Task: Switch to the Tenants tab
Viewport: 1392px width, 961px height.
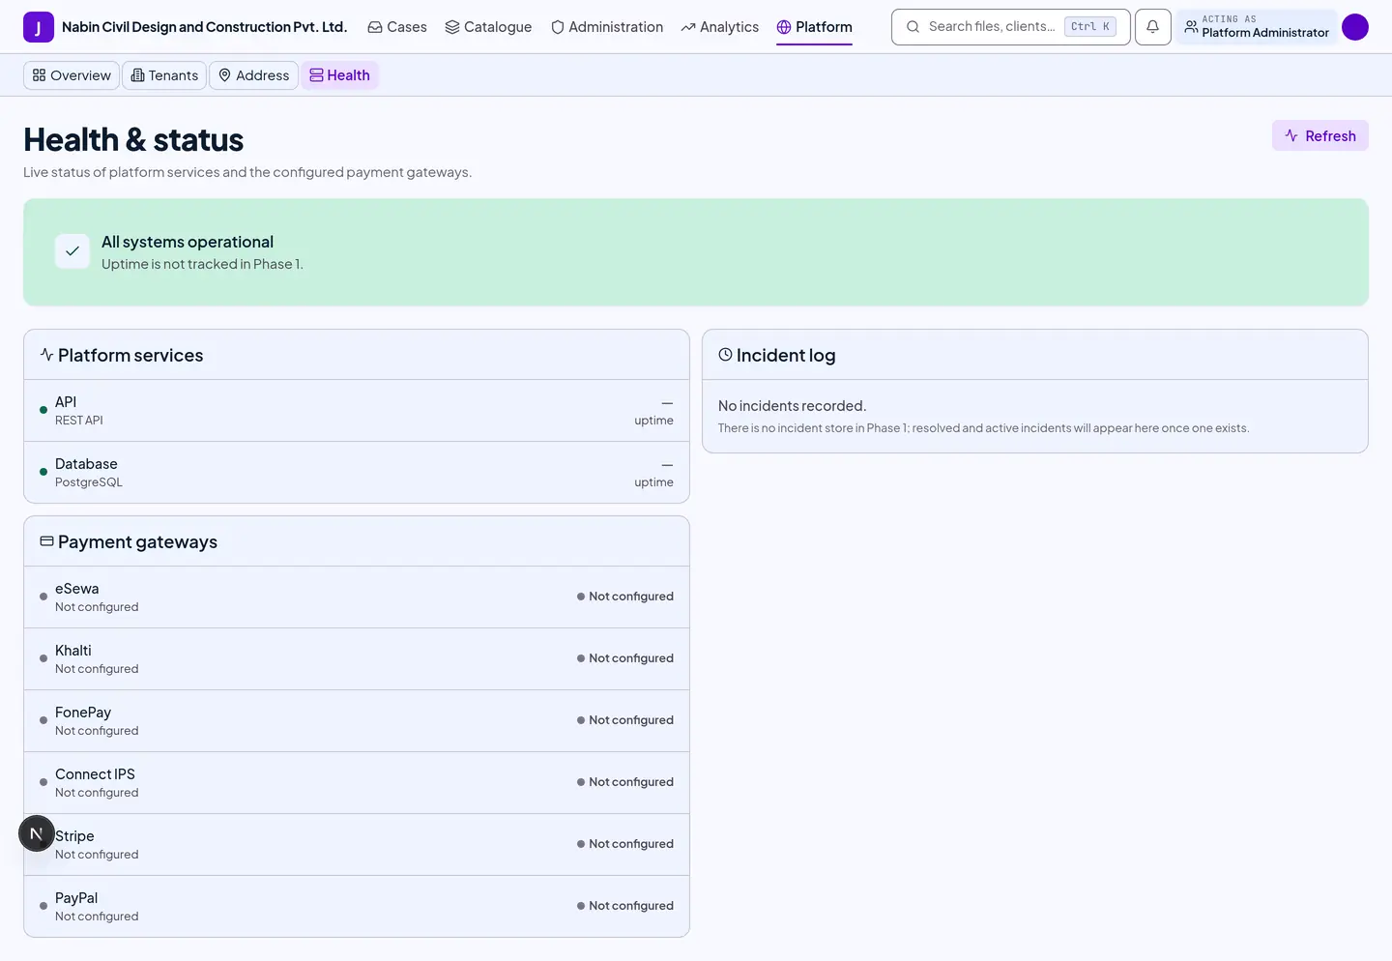Action: pyautogui.click(x=164, y=75)
